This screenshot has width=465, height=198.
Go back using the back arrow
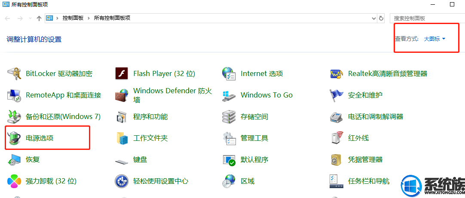point(8,18)
